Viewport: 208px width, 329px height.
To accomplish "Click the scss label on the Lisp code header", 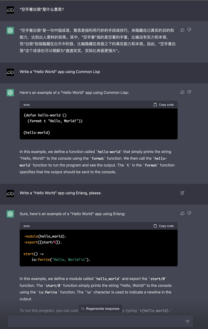I will (x=26, y=105).
